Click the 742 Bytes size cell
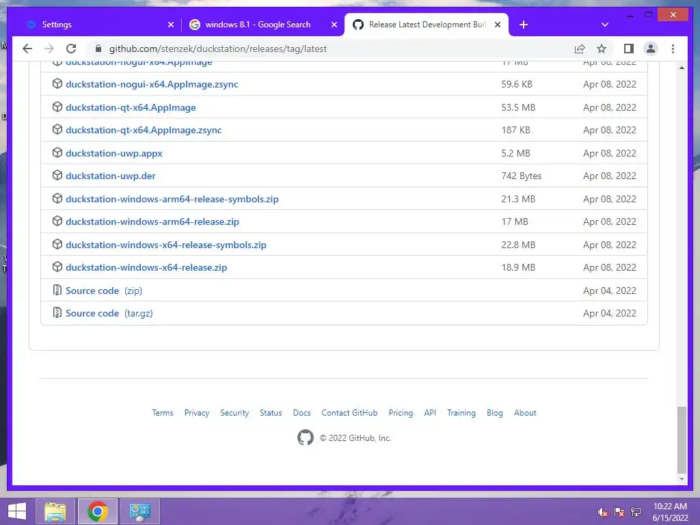The image size is (700, 525). [522, 176]
